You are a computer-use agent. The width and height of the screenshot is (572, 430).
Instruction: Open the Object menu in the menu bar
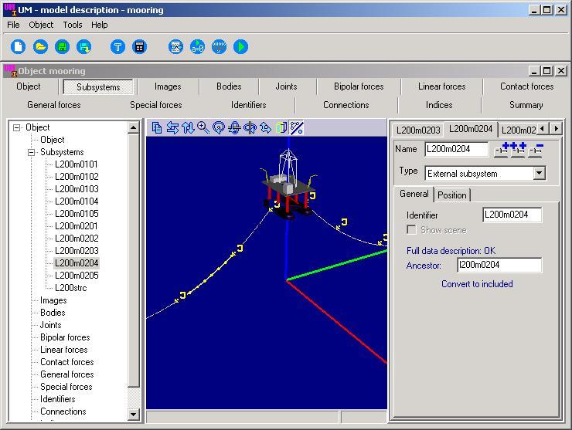[x=41, y=25]
